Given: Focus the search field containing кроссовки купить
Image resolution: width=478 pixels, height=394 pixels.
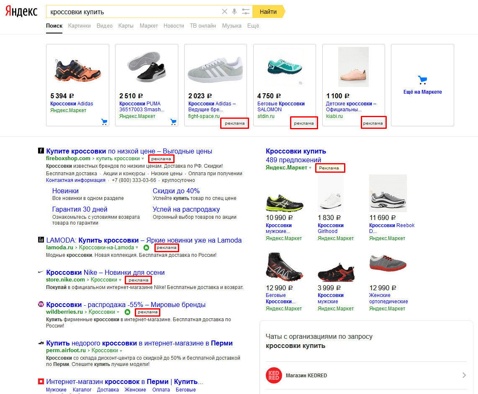Looking at the screenshot, I should coord(134,12).
